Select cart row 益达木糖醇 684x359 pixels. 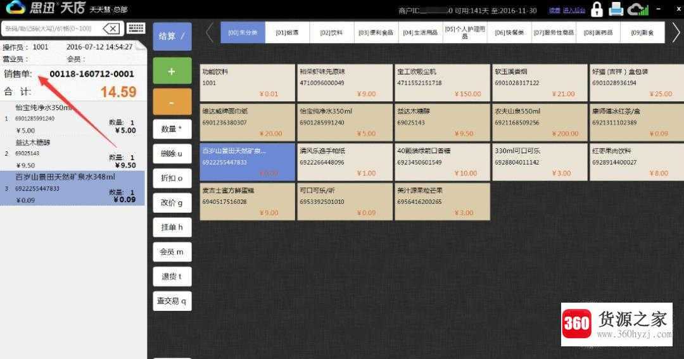click(72, 154)
